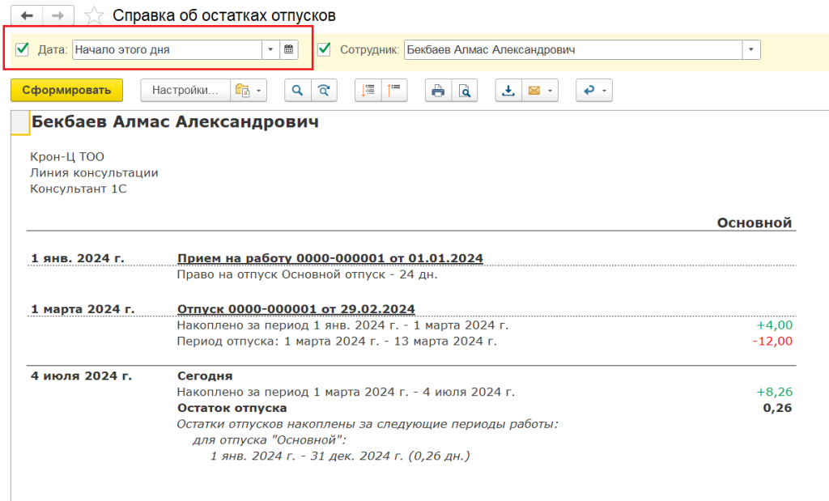This screenshot has height=501, width=829.
Task: Click the forward navigation arrow
Action: click(x=57, y=15)
